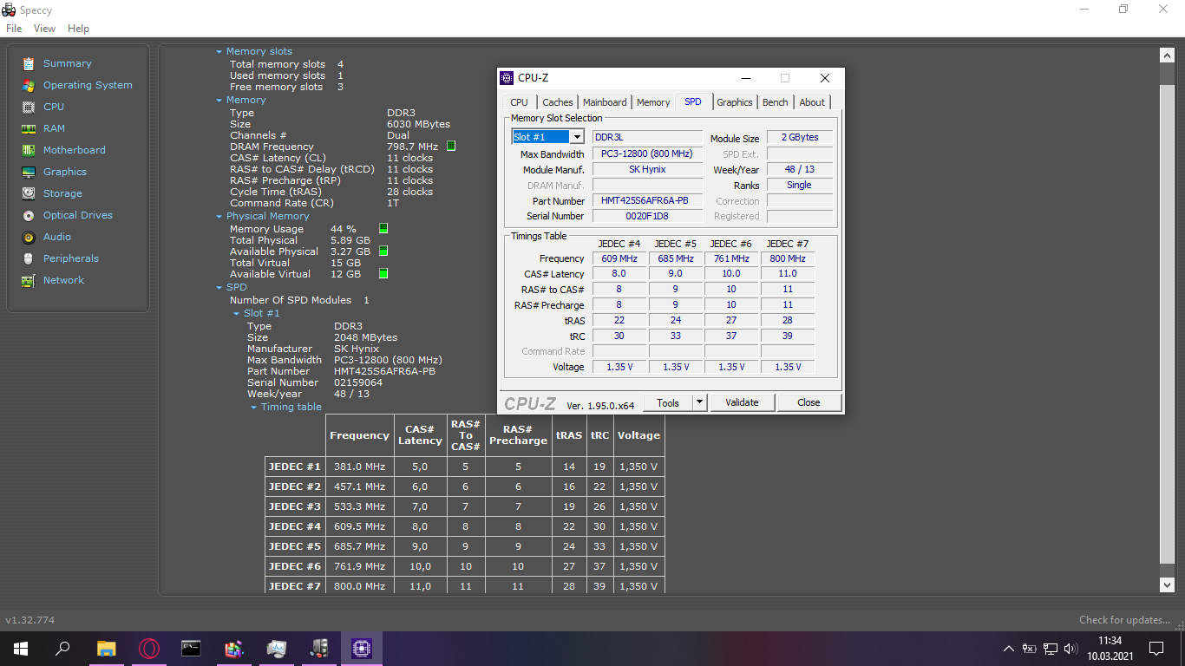Click the Validate button in CPU-Z
This screenshot has width=1185, height=666.
(742, 402)
